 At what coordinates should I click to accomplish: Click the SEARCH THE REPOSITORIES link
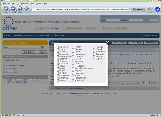[x=47, y=29]
